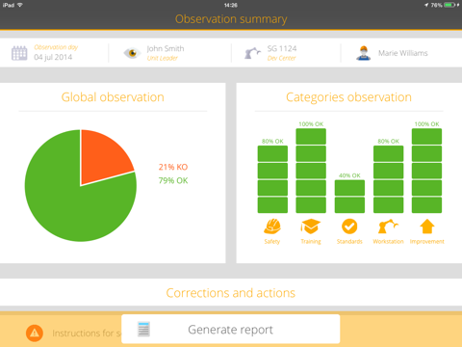Tap the orange warning icon by Instructions
The image size is (462, 347).
[35, 334]
